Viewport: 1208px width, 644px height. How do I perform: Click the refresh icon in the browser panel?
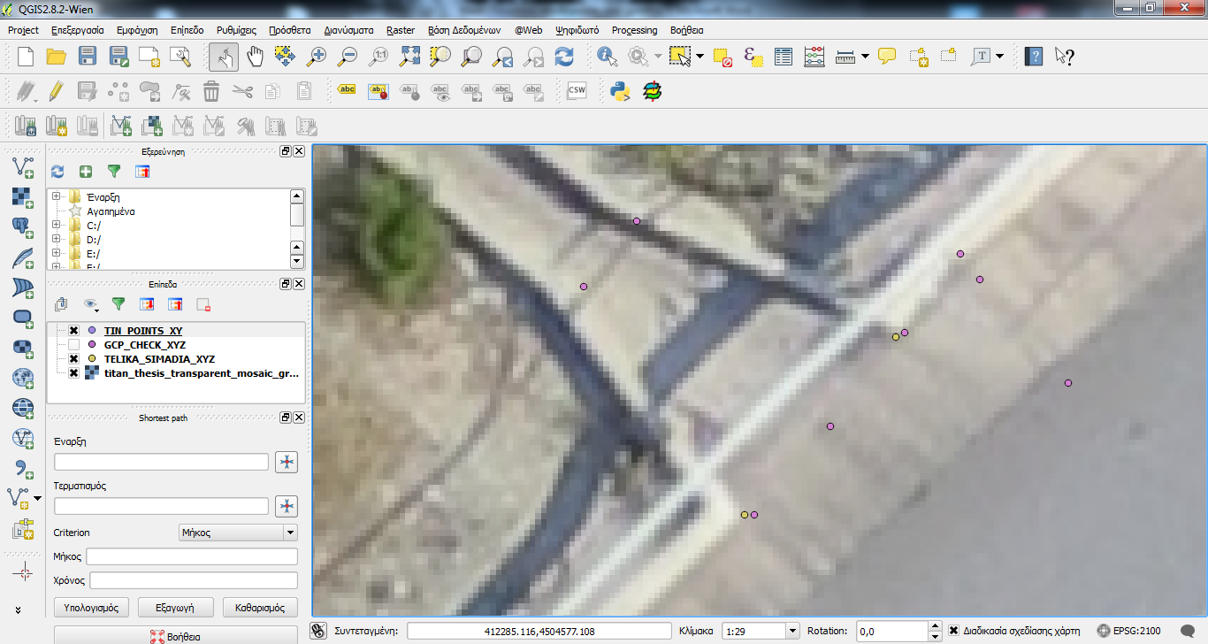(57, 172)
